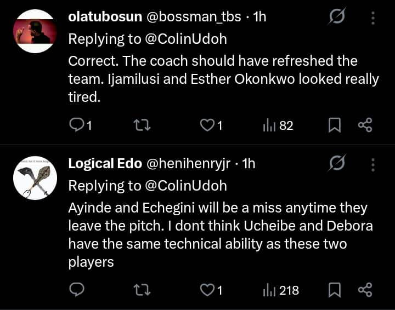View analytics showing 218 views
This screenshot has width=395, height=310.
tap(281, 289)
